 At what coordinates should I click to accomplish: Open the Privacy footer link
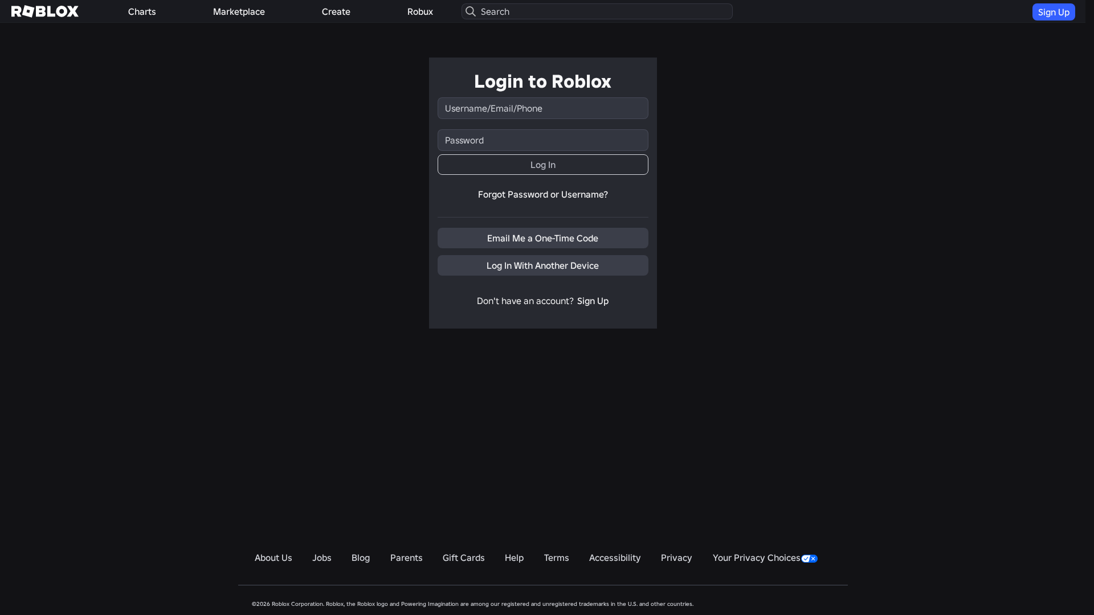pos(676,558)
